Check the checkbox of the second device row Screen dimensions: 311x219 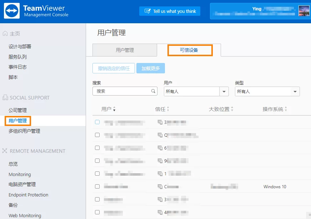coord(97,135)
